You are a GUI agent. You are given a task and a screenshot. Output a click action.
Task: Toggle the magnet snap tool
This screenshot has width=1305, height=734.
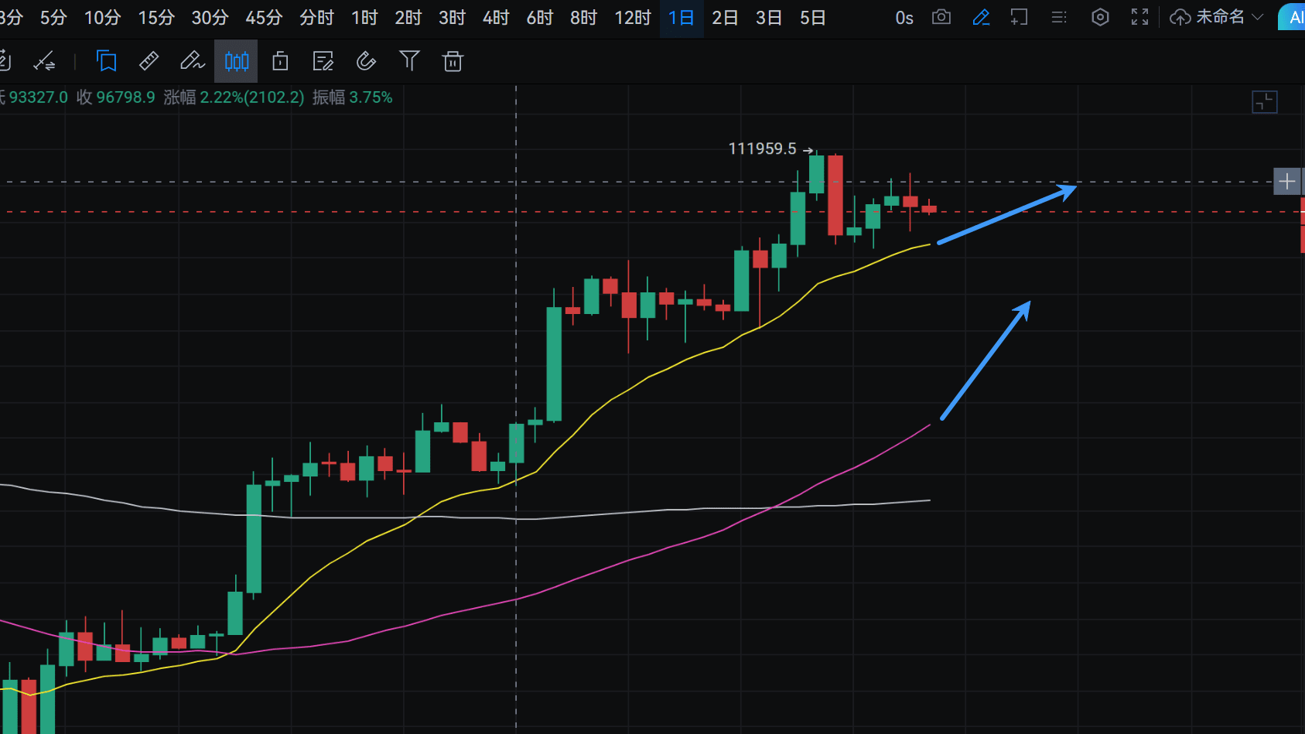[x=366, y=61]
